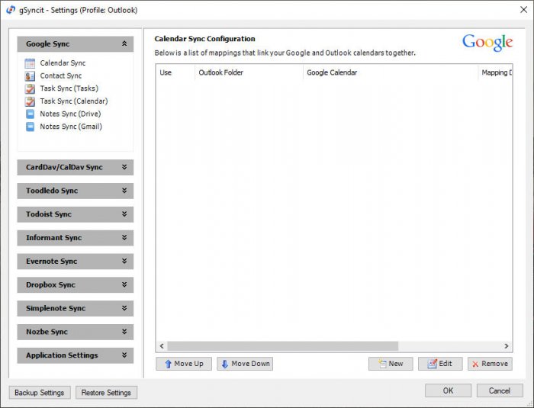Viewport: 534px width, 408px height.
Task: Open Contact Sync settings
Action: (x=61, y=75)
